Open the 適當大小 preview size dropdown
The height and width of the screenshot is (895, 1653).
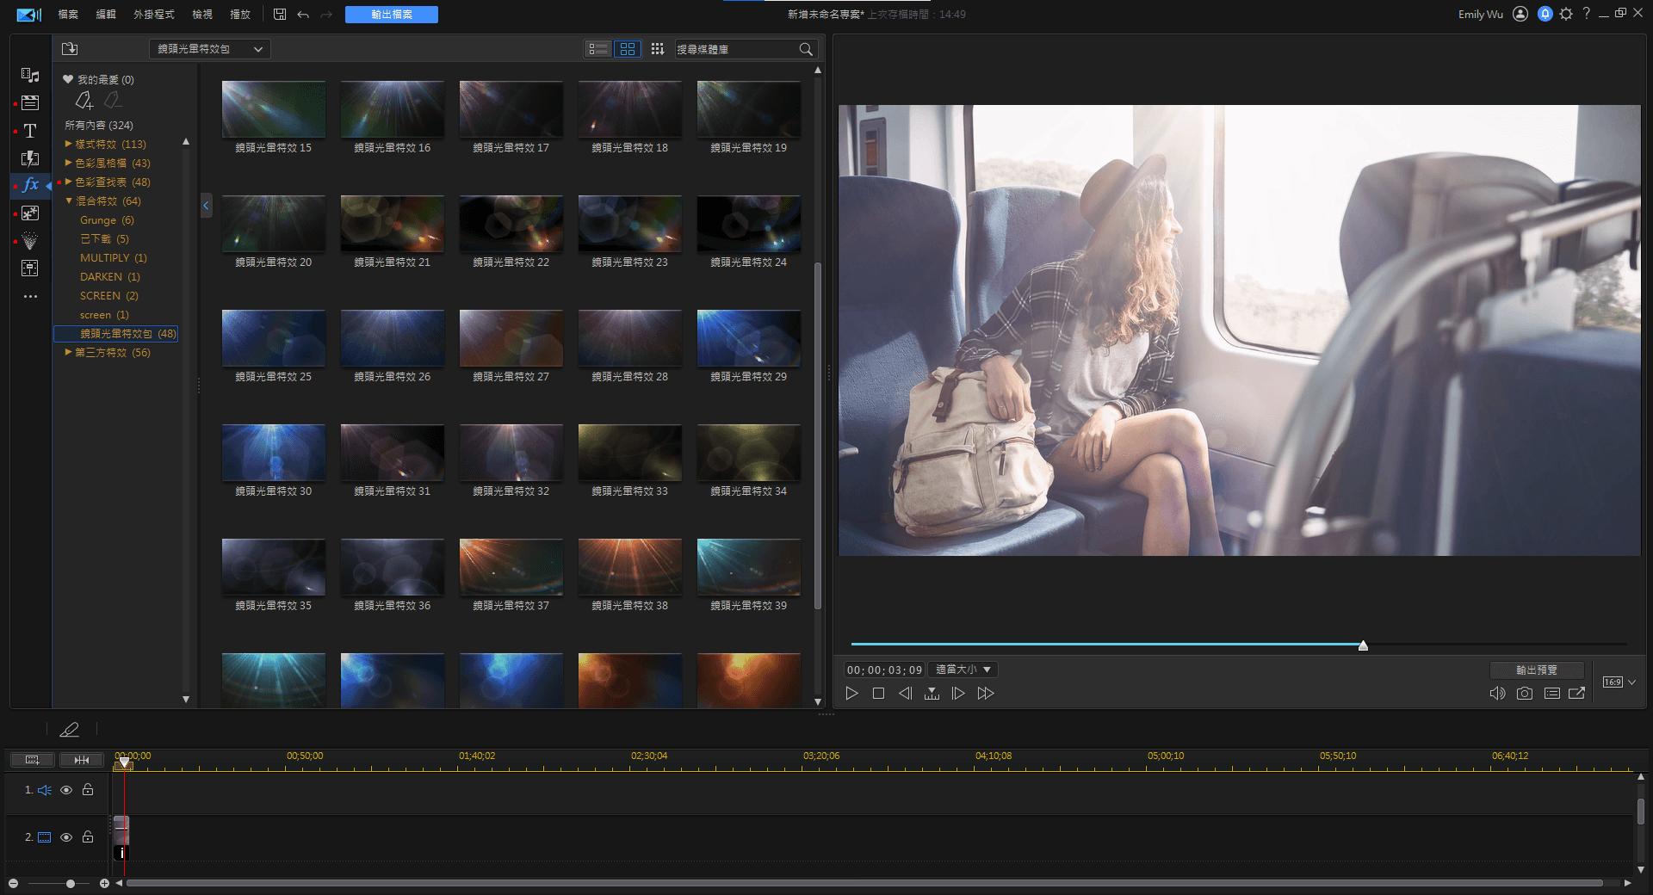[963, 670]
